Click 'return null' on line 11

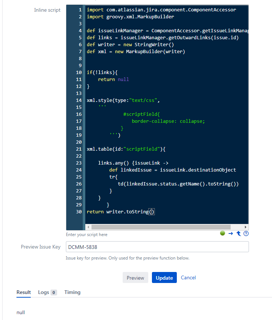point(113,80)
